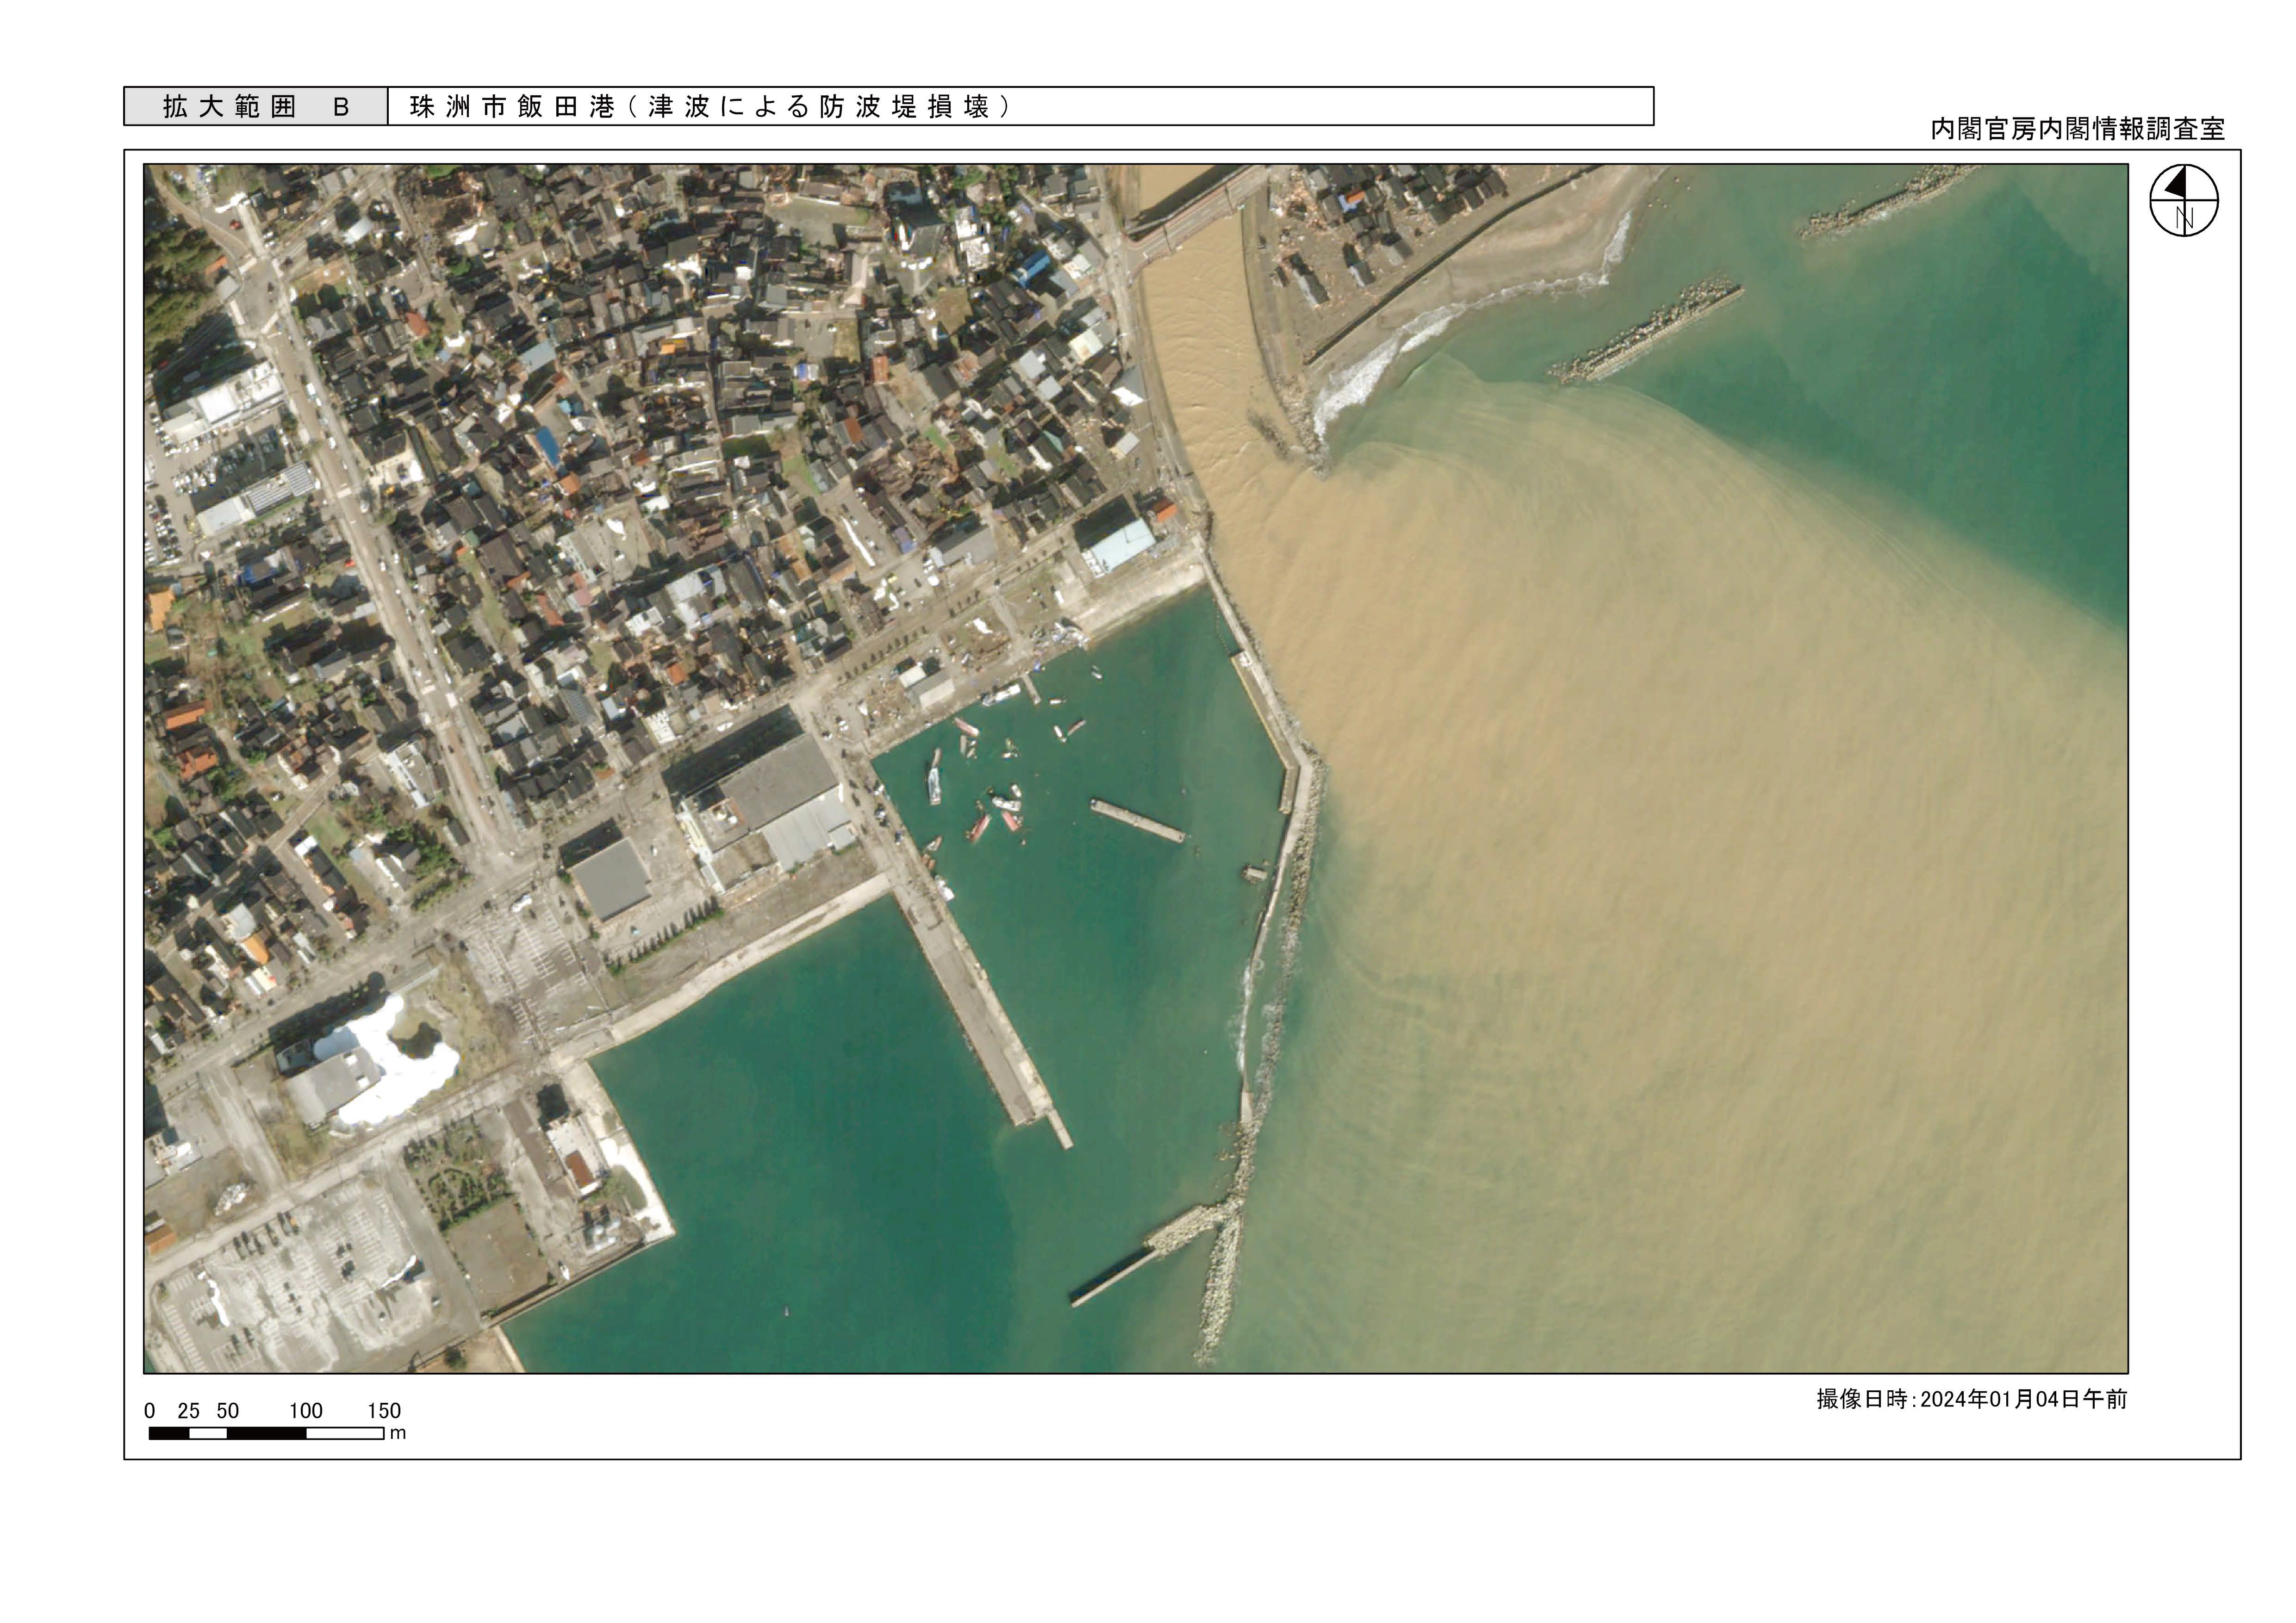Click the light-blue roofed building near harbor corner
This screenshot has height=1623, width=2296.
(x=1122, y=545)
